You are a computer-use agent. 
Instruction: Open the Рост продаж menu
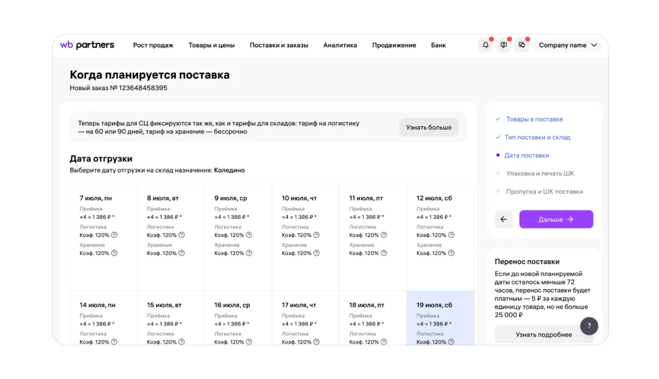click(153, 45)
